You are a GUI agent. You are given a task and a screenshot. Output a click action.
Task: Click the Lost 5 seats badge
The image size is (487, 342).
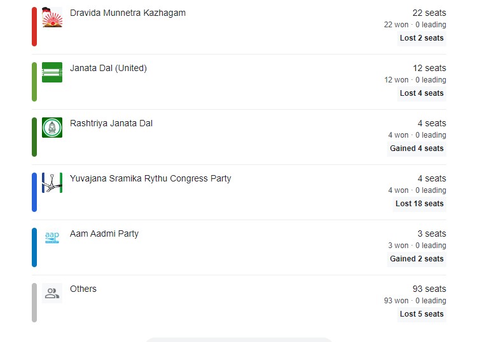tap(422, 314)
